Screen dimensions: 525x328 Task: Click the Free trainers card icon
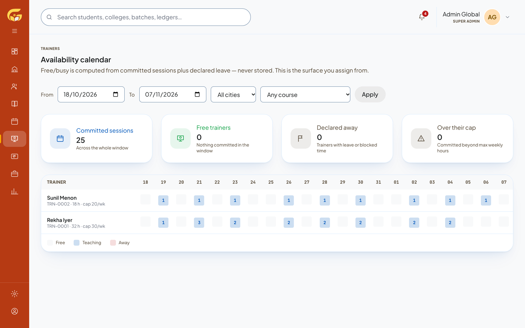180,138
